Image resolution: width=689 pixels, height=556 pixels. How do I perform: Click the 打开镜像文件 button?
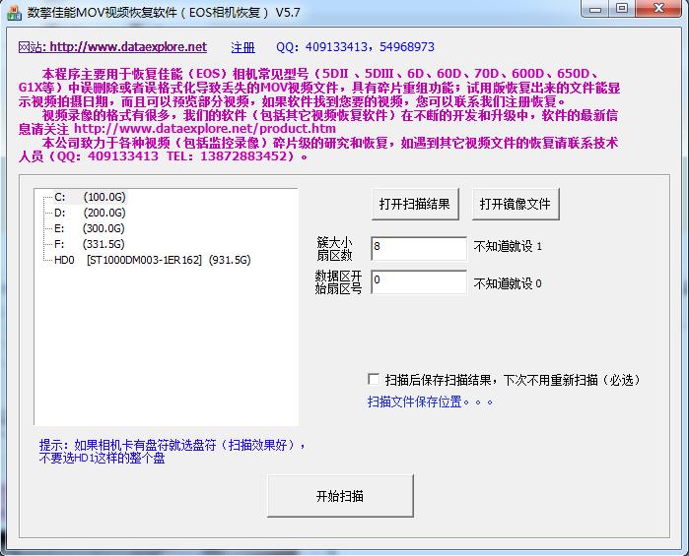[x=516, y=204]
